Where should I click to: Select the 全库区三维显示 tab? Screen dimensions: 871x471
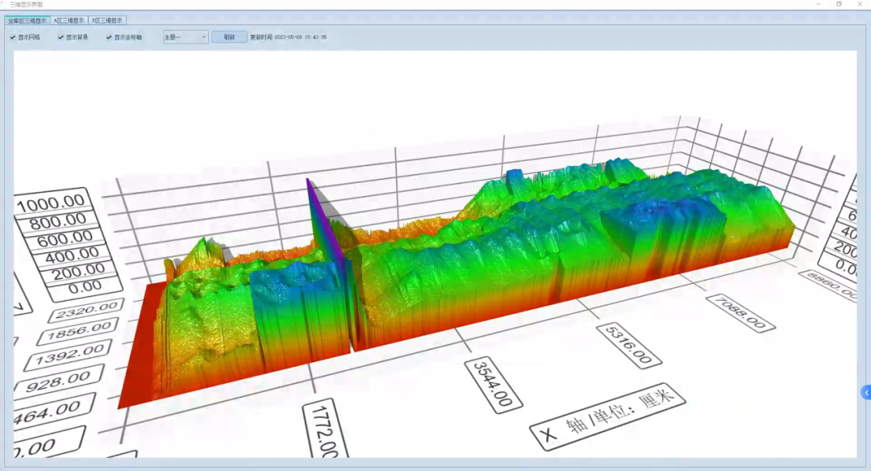[28, 20]
